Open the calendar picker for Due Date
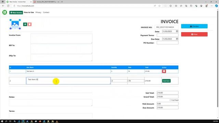 coord(177,39)
